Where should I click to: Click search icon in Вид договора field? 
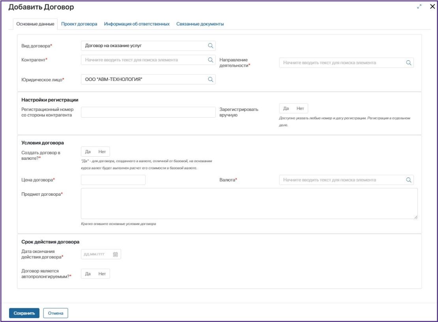(211, 45)
